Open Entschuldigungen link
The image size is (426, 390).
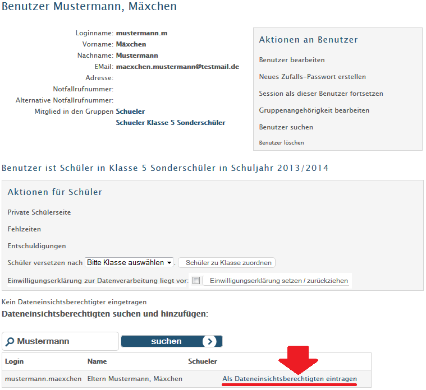36,246
